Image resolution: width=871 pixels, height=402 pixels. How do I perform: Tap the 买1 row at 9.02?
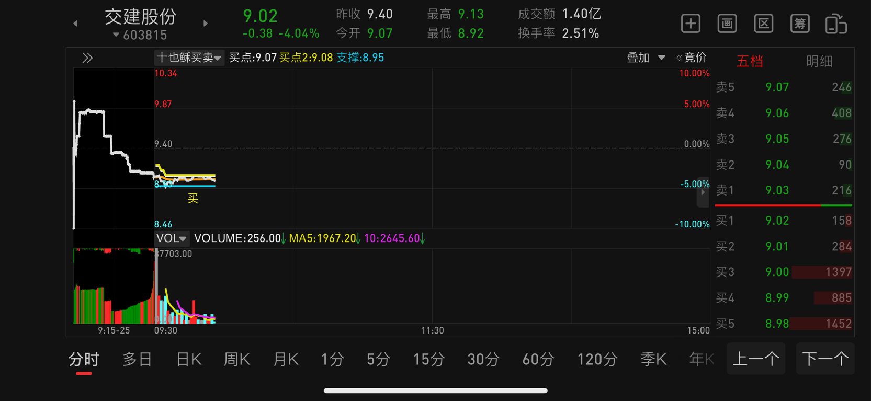[x=784, y=221]
